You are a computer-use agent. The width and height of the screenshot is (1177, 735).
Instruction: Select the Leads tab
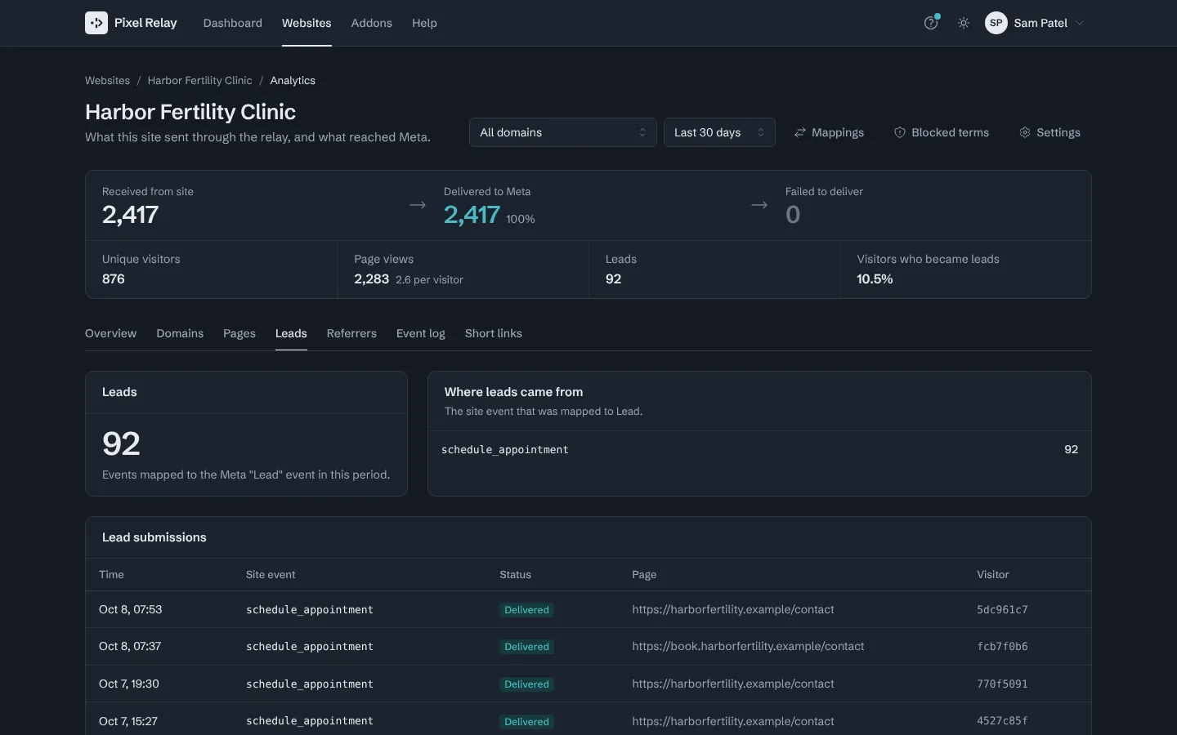click(x=291, y=333)
